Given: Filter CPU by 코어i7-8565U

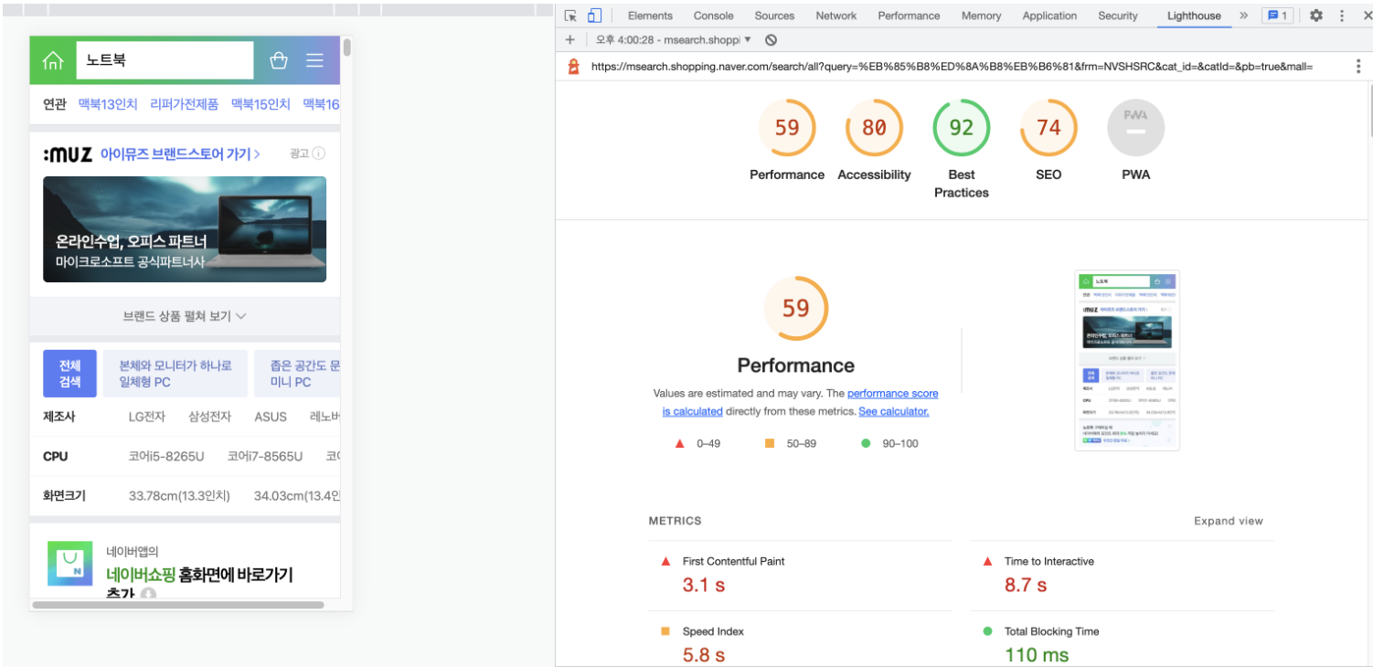Looking at the screenshot, I should click(x=265, y=456).
